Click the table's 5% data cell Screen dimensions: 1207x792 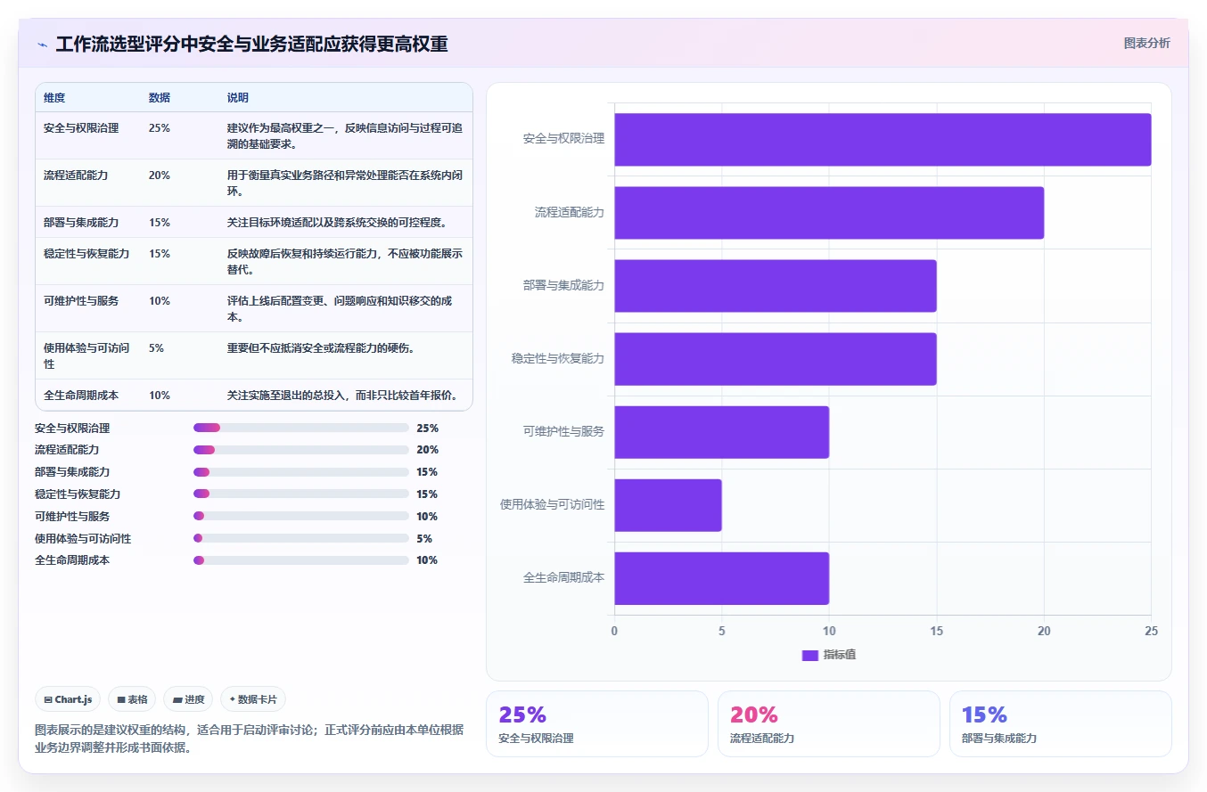(157, 347)
